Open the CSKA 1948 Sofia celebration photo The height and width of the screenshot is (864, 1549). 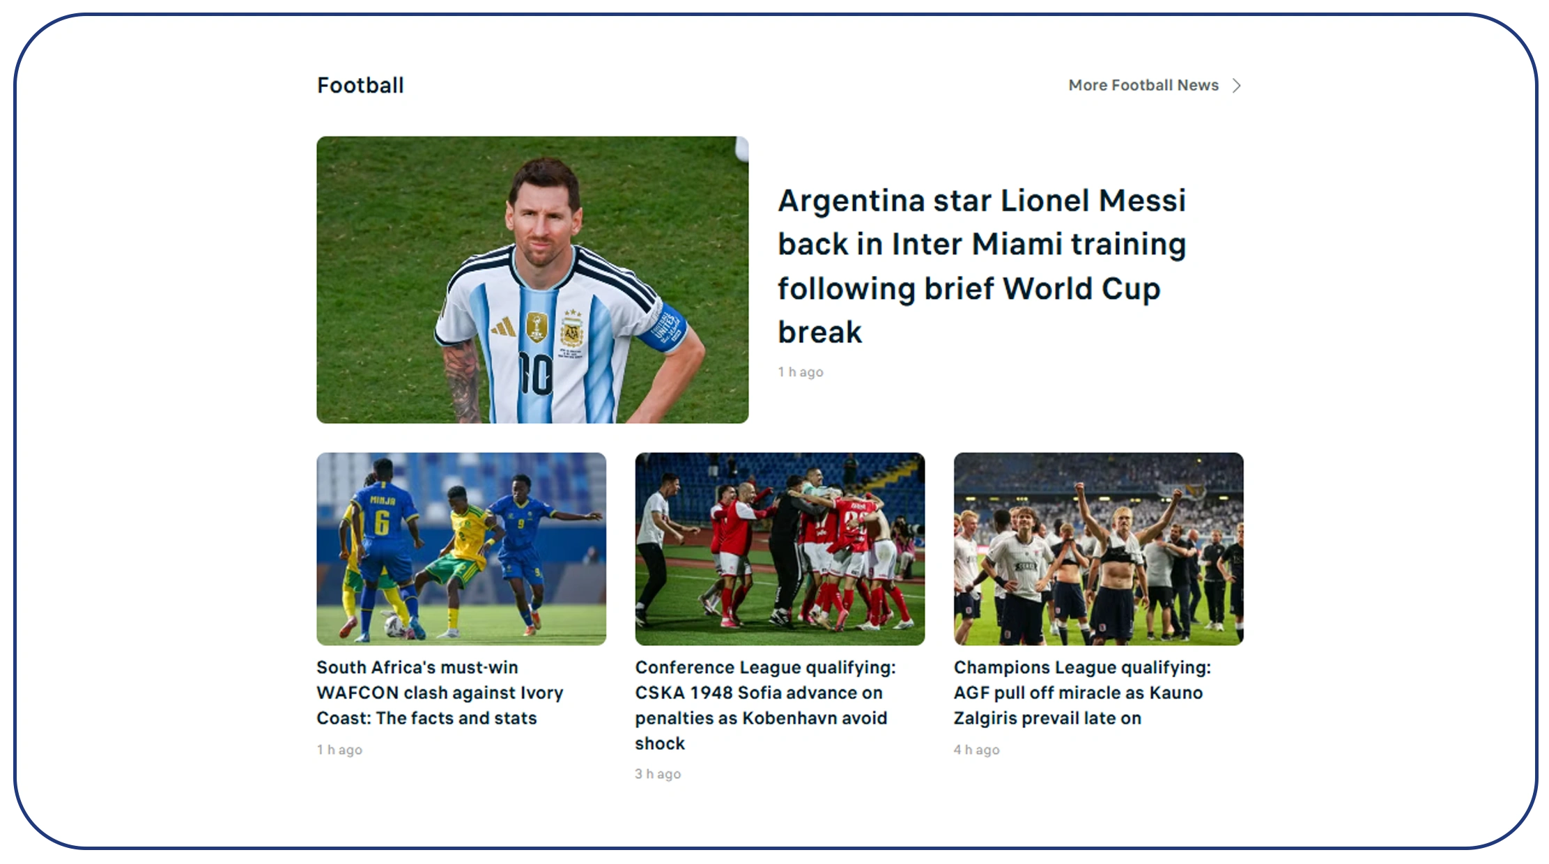(780, 548)
